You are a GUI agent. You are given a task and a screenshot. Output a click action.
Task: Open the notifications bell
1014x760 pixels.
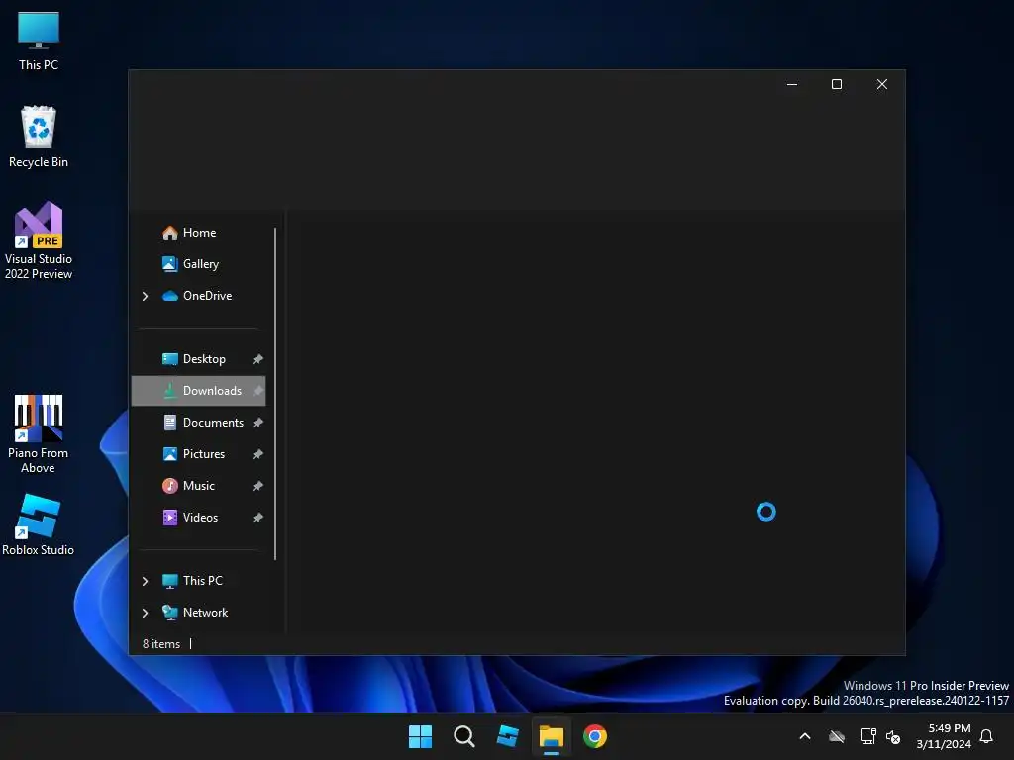click(x=986, y=736)
